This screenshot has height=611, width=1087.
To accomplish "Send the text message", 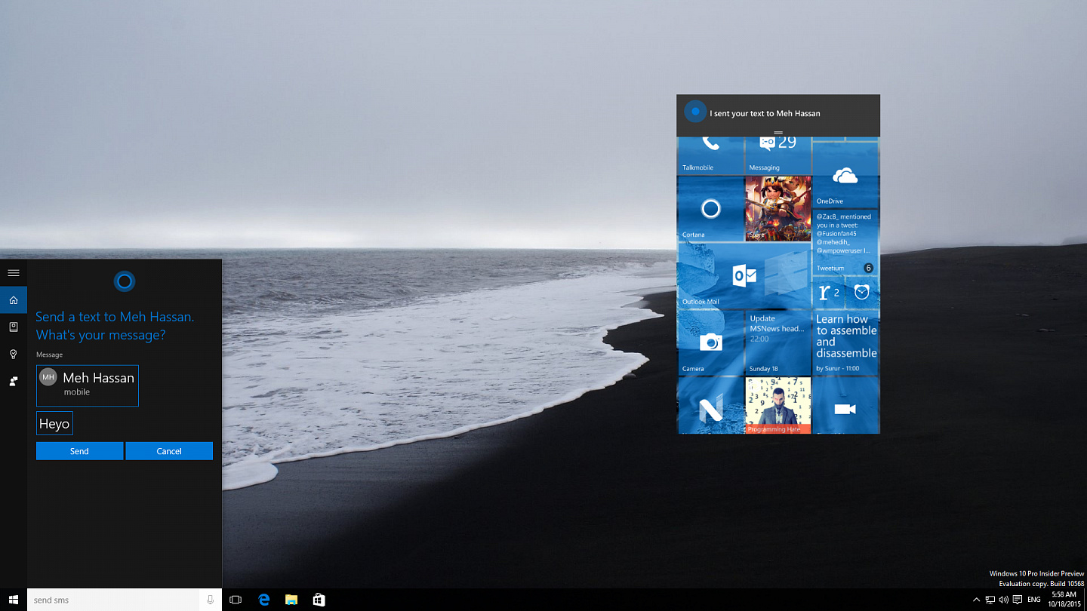I will pos(79,451).
